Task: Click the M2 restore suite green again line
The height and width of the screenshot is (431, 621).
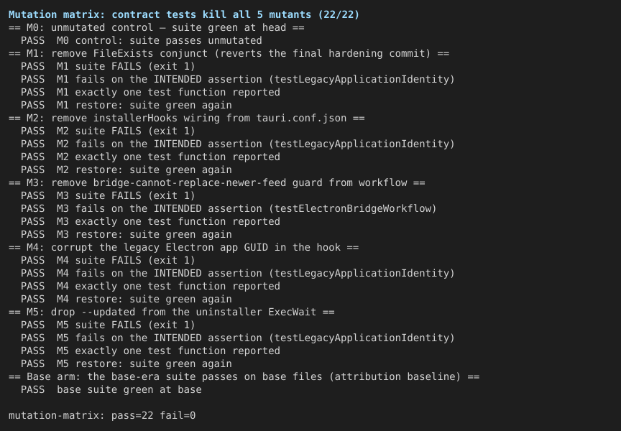Action: point(126,170)
